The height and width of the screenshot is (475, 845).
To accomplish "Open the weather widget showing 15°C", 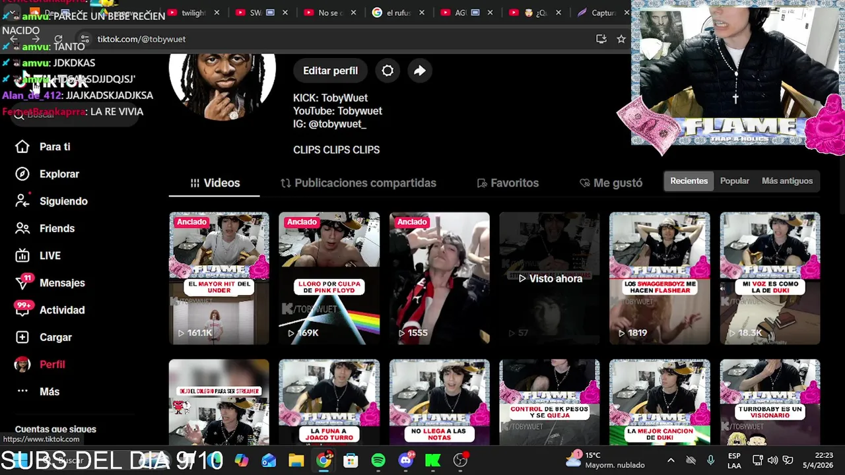I will click(x=606, y=460).
